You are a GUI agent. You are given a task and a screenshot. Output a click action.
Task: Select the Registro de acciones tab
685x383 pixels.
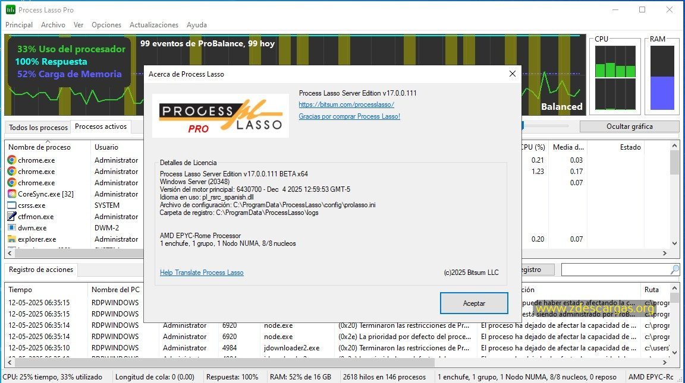tap(41, 270)
